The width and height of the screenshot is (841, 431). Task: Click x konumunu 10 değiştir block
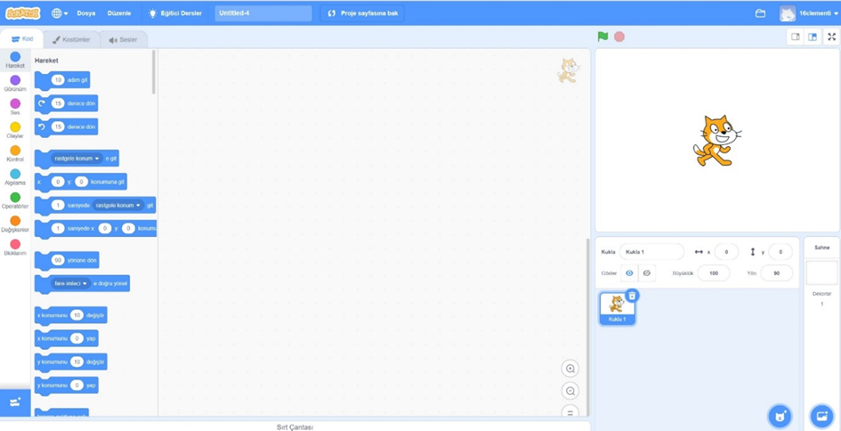pos(71,315)
